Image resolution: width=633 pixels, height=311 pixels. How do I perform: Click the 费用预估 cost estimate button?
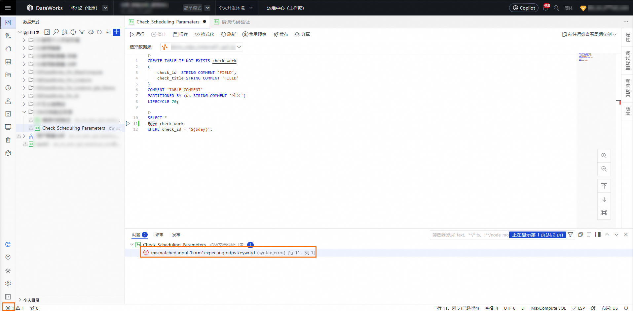pos(254,34)
